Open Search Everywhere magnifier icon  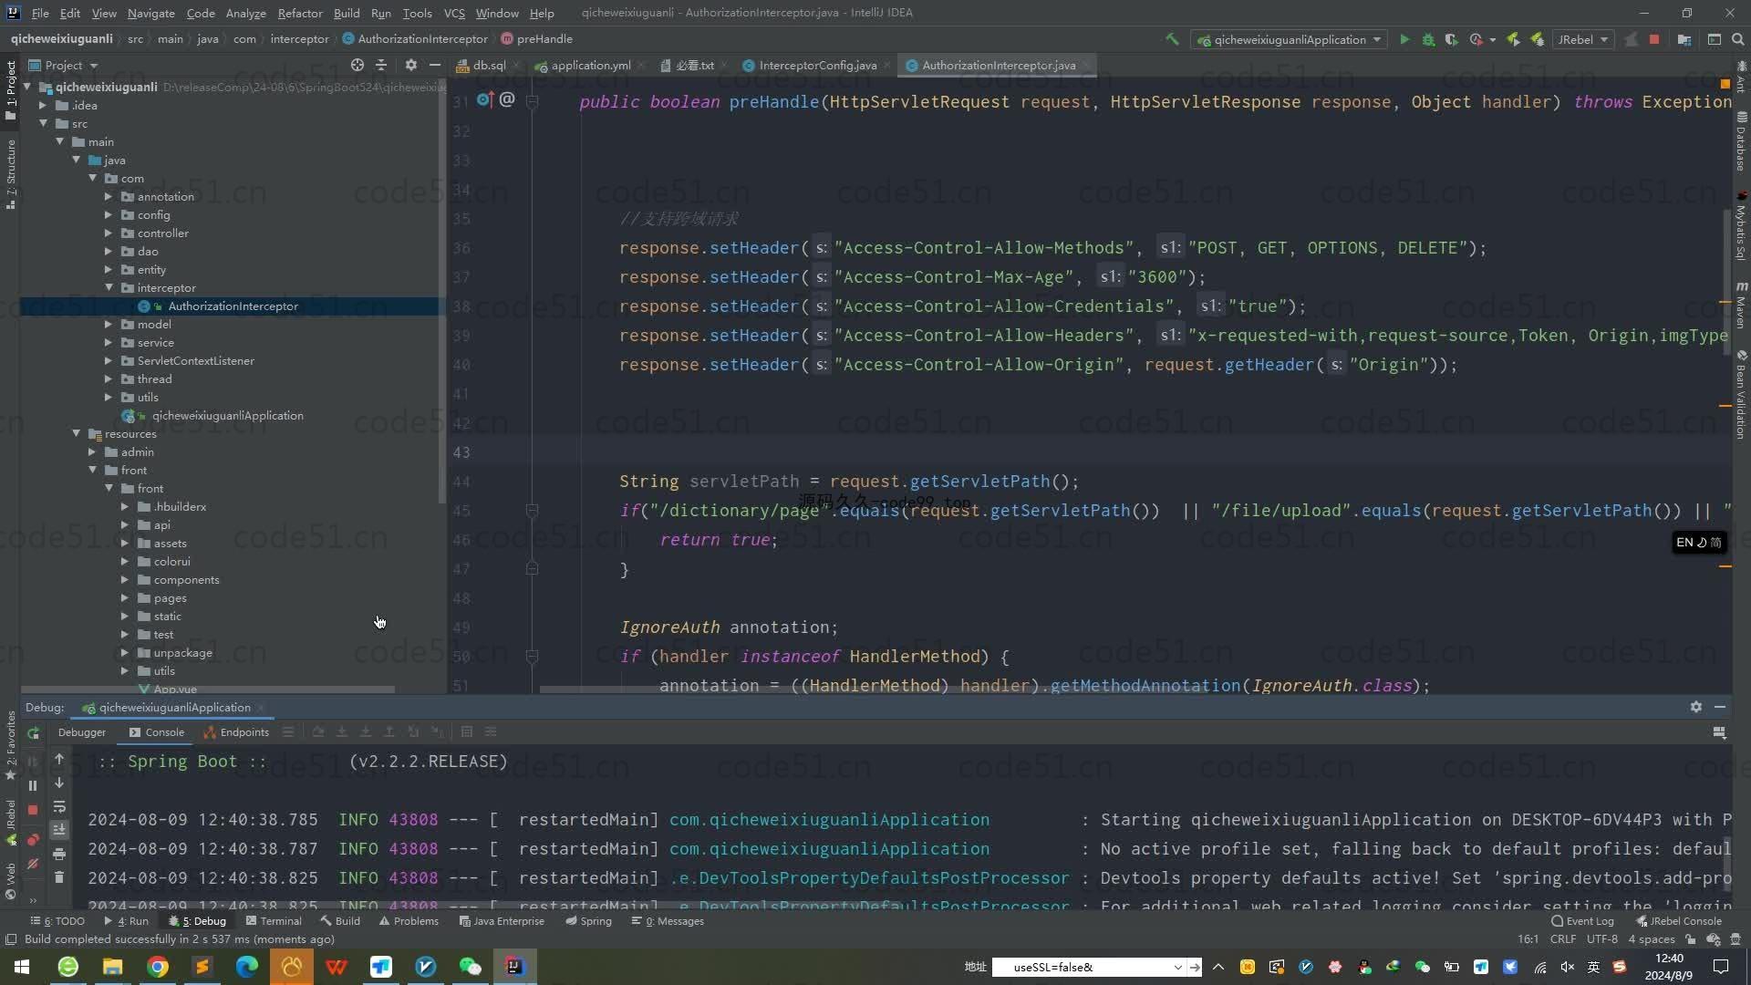tap(1738, 39)
